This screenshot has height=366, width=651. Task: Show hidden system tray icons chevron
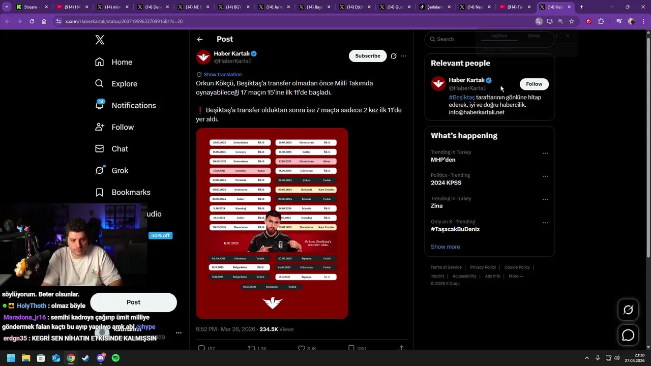coord(586,358)
